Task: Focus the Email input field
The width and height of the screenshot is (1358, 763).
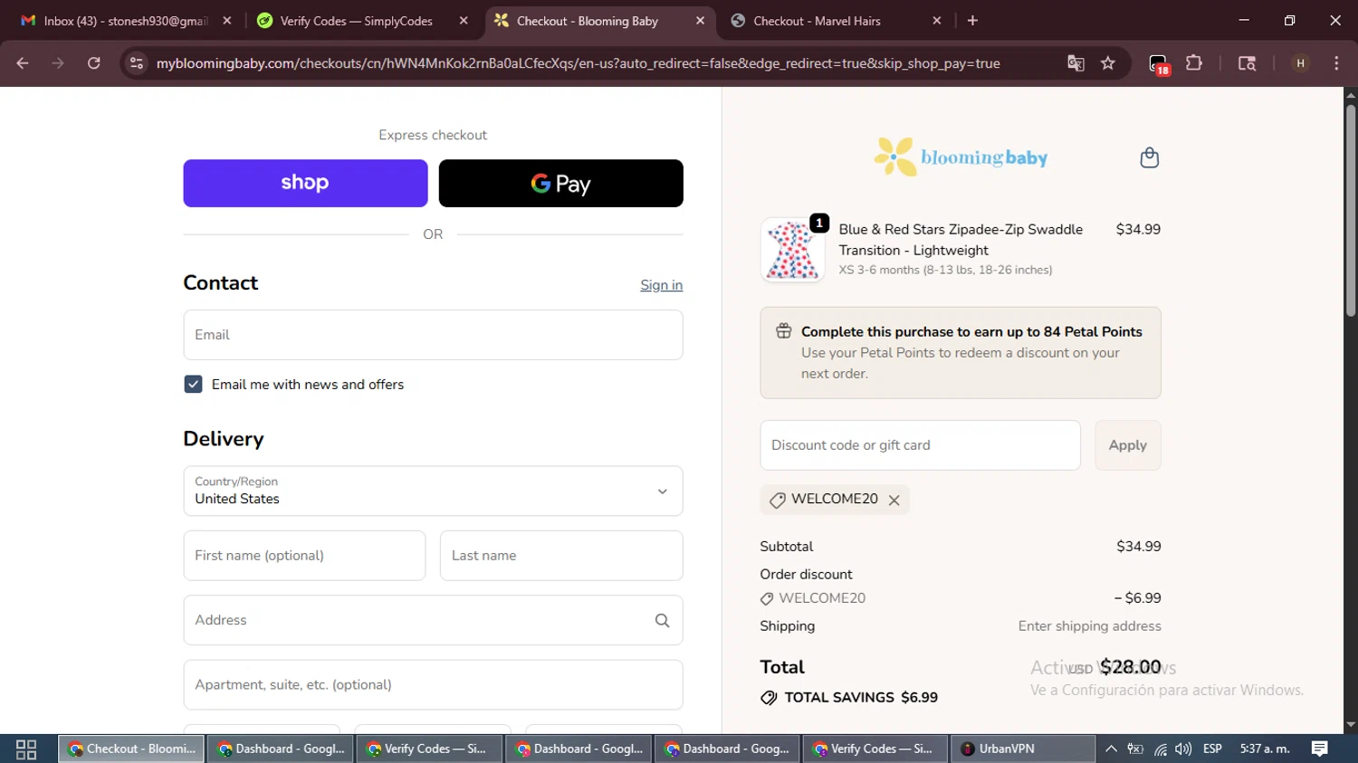Action: [x=433, y=335]
